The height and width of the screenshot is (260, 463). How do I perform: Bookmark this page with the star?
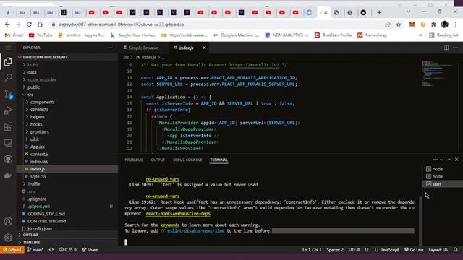tap(399, 25)
